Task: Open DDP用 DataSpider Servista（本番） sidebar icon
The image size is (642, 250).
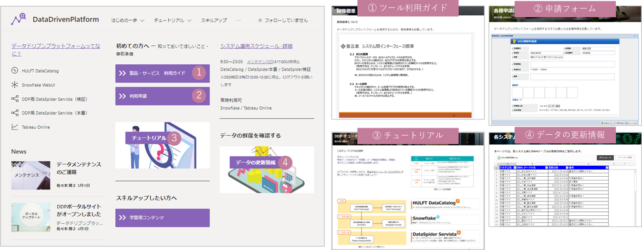Action: [14, 113]
